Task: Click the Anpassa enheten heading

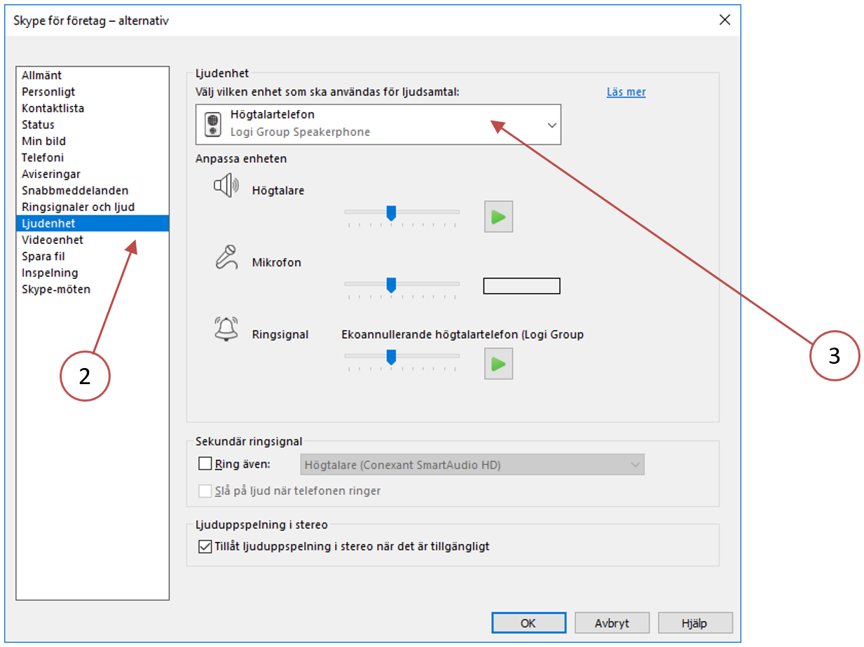Action: click(241, 158)
